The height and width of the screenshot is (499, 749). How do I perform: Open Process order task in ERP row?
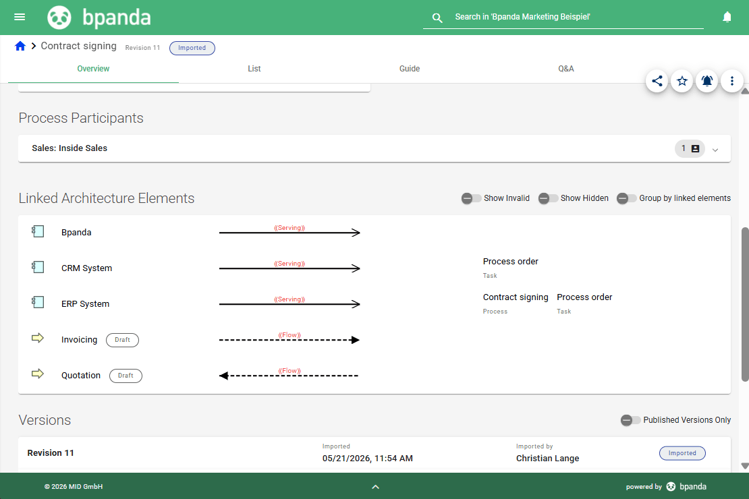click(x=584, y=297)
